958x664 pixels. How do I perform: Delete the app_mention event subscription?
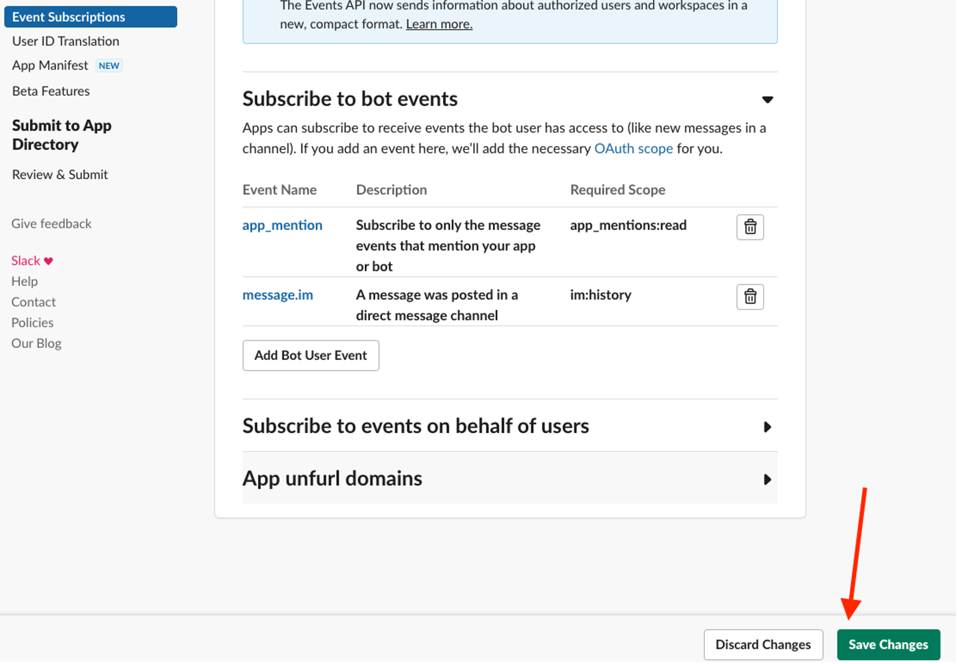point(750,227)
